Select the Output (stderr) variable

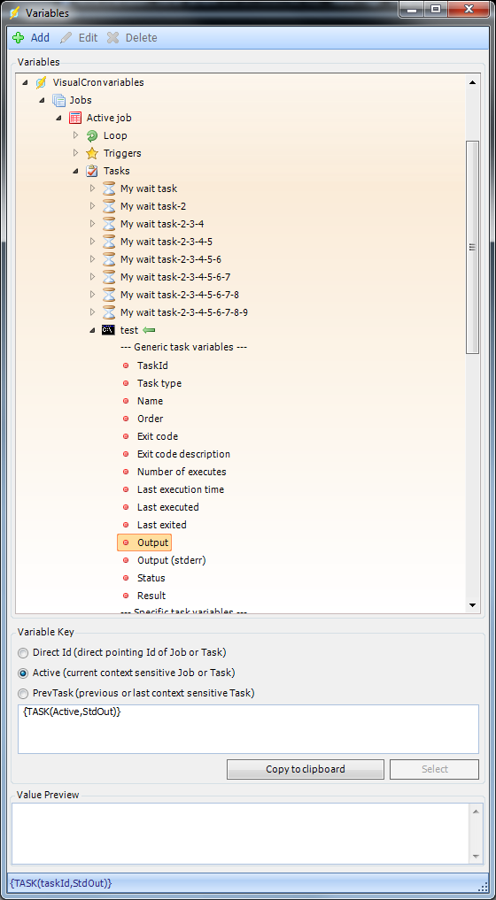pos(171,560)
